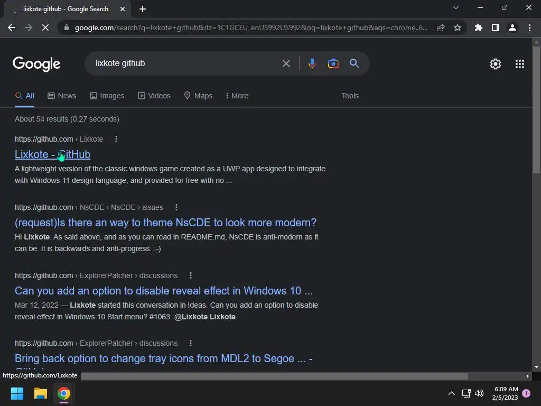
Task: Open the Chrome profile avatar
Action: (512, 27)
